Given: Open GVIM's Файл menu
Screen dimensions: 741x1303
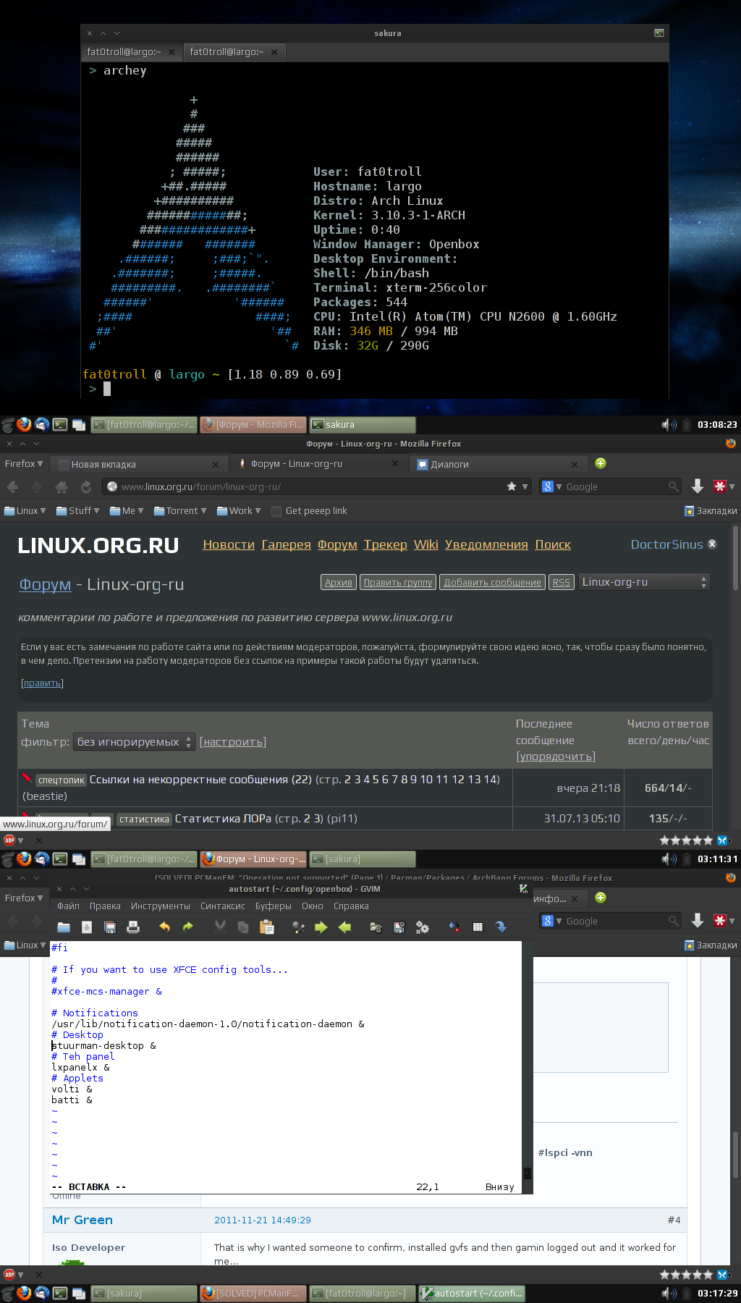Looking at the screenshot, I should 69,906.
